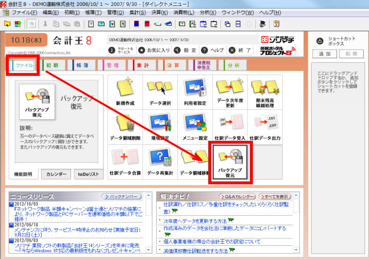Click the データ再集計 icon
Screen dimensions: 369x259
(x=160, y=162)
